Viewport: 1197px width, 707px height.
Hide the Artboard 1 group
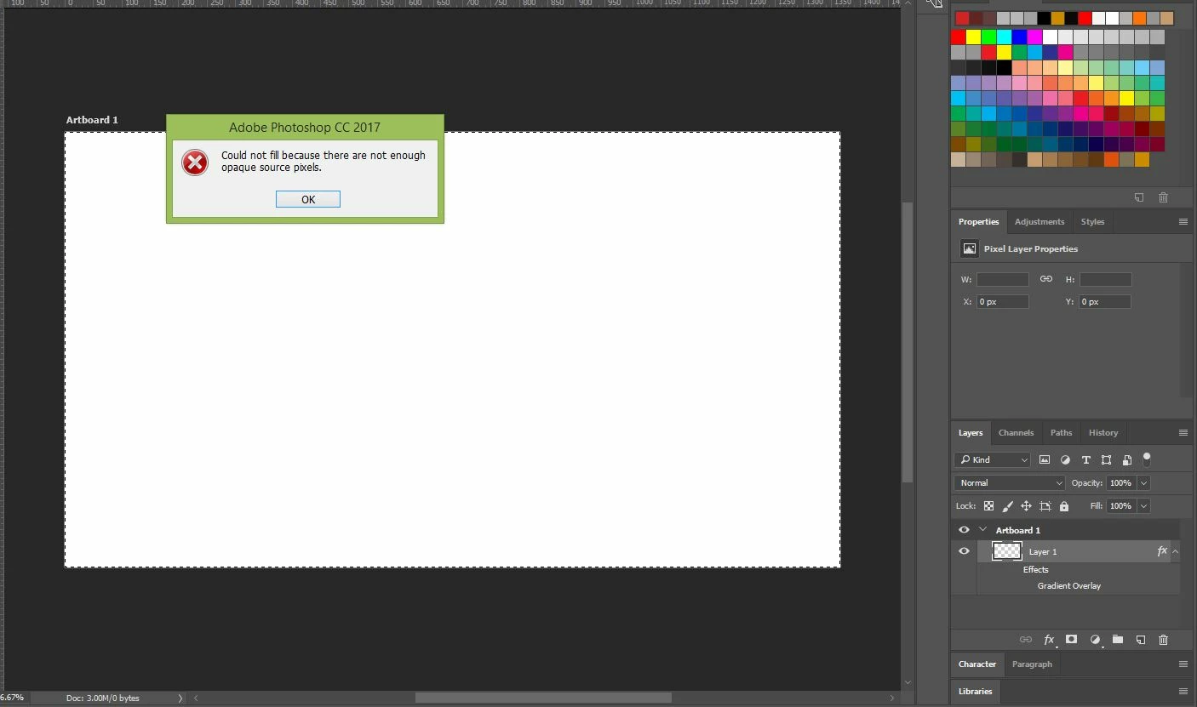[964, 530]
